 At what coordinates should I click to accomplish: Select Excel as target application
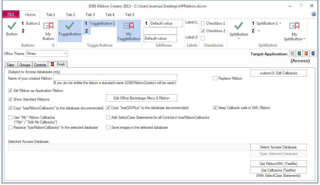tap(299, 53)
